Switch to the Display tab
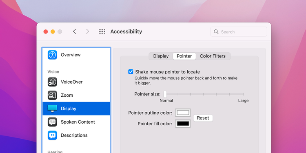This screenshot has width=306, height=153. pyautogui.click(x=161, y=56)
